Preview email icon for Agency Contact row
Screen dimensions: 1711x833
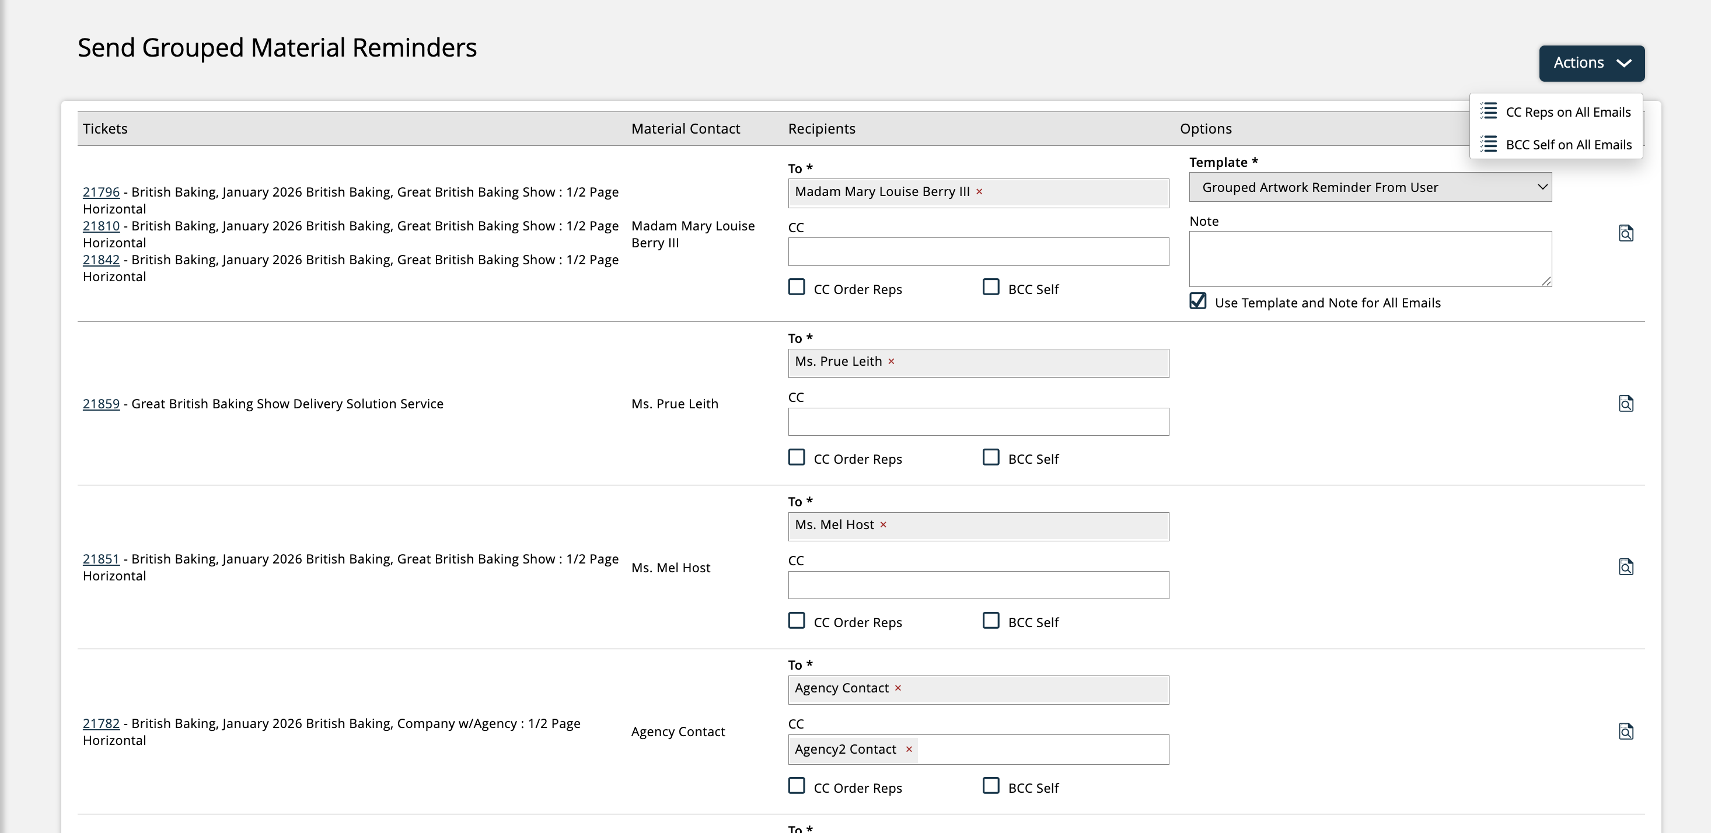click(x=1625, y=731)
